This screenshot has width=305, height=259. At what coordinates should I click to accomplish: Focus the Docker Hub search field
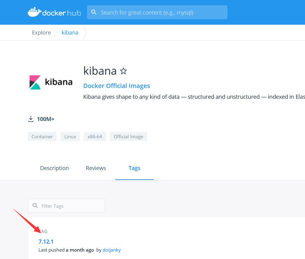pyautogui.click(x=157, y=12)
